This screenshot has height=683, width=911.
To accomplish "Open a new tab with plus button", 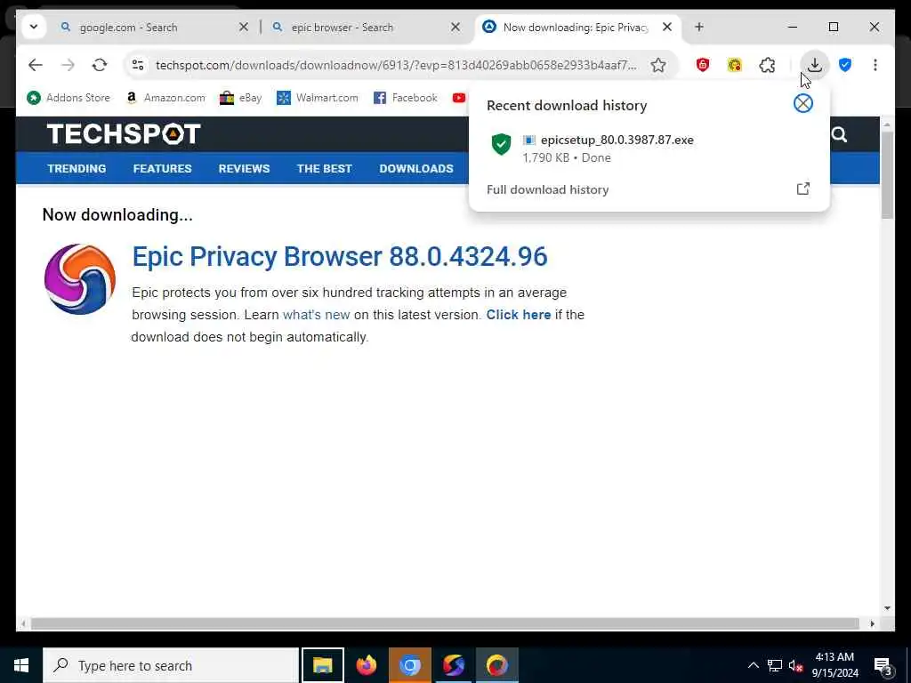I will (x=699, y=28).
